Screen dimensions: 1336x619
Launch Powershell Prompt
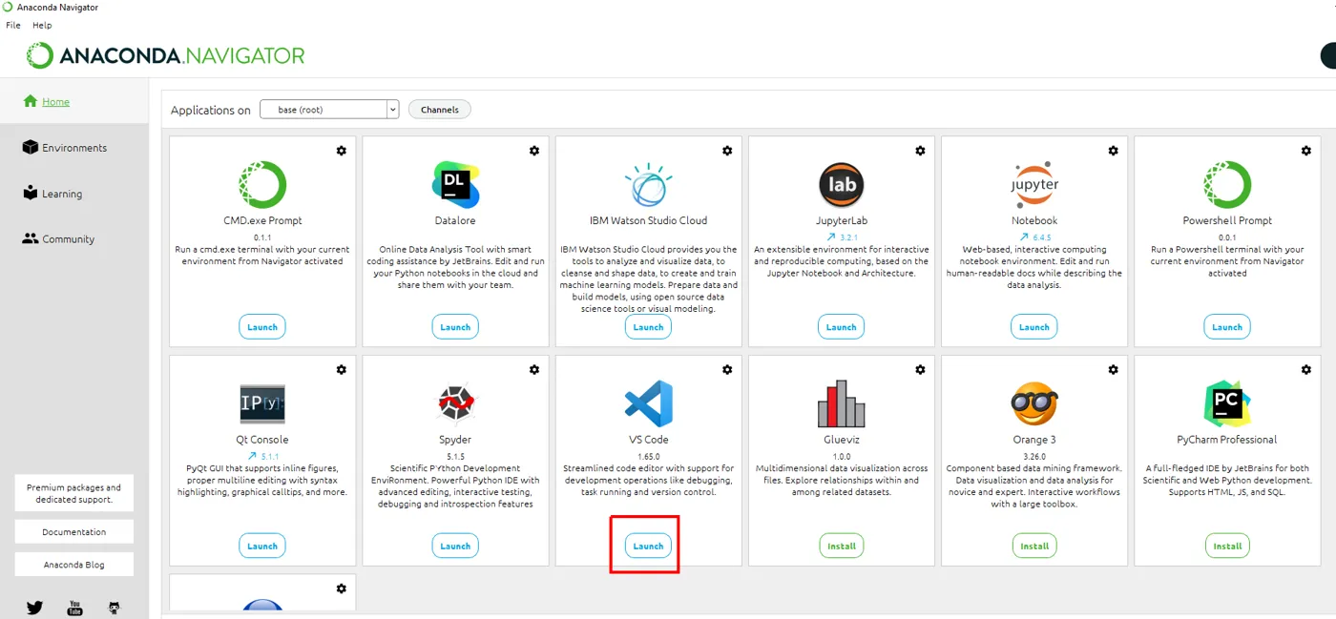[x=1227, y=327]
